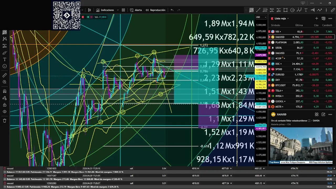The image size is (336, 189).
Task: Open emoji icons tool in left sidebar
Action: pyautogui.click(x=4, y=66)
